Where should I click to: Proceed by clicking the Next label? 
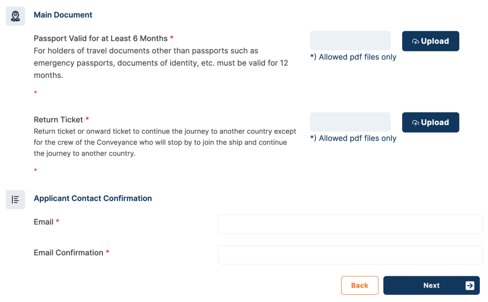coord(431,285)
